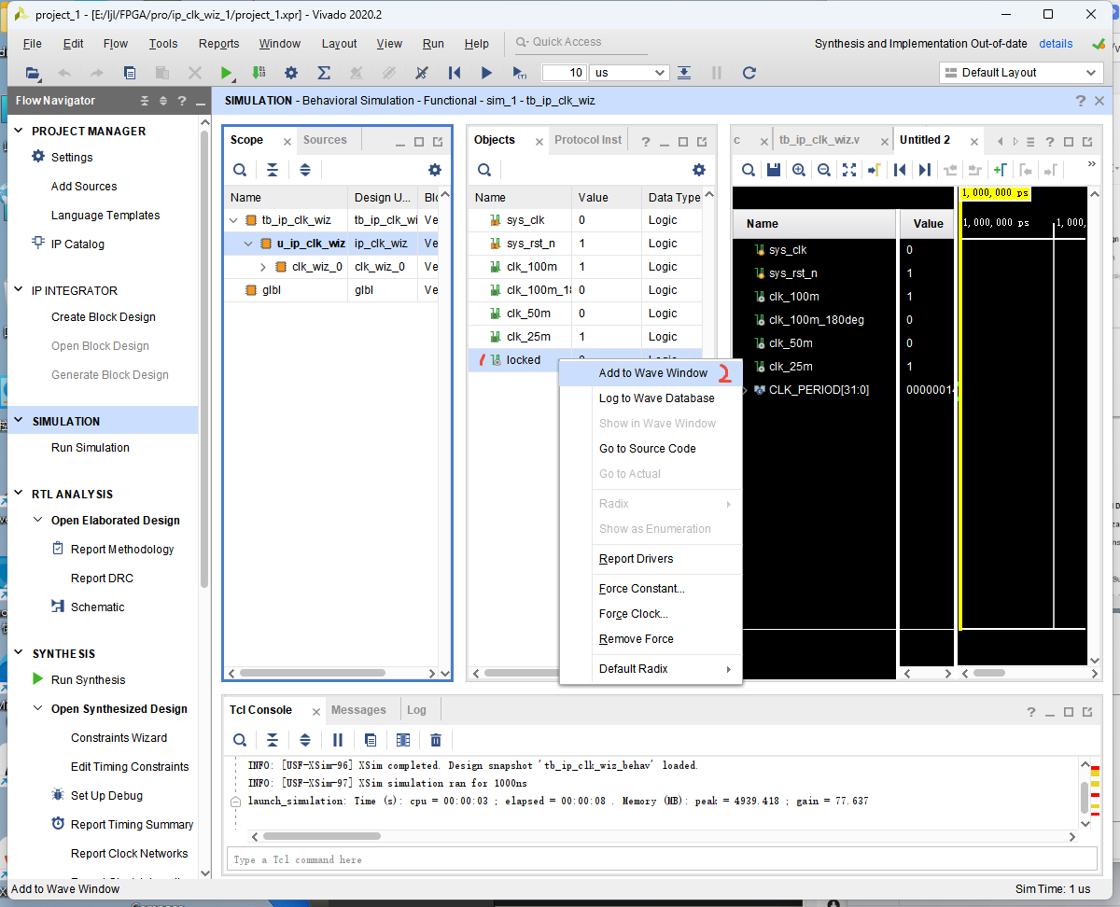Open IP Catalog
Screen dimensions: 1120x907
77,244
